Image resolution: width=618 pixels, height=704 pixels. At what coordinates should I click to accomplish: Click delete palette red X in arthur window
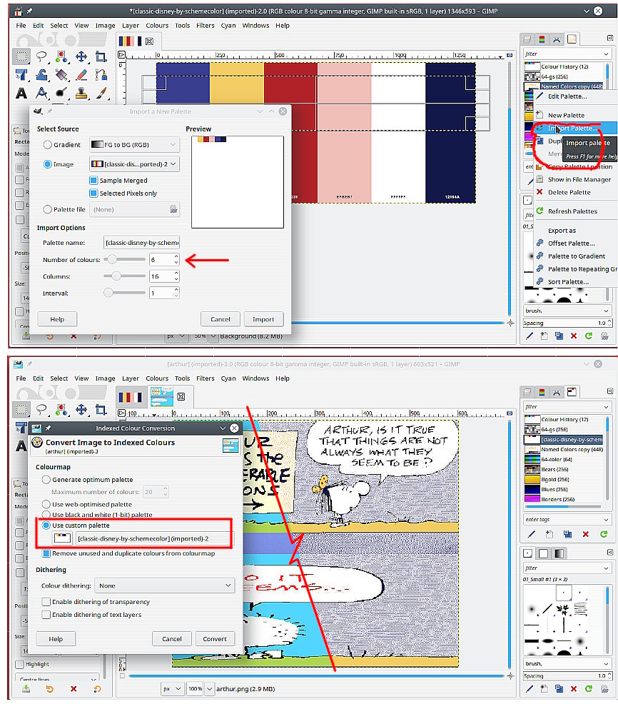pyautogui.click(x=585, y=534)
